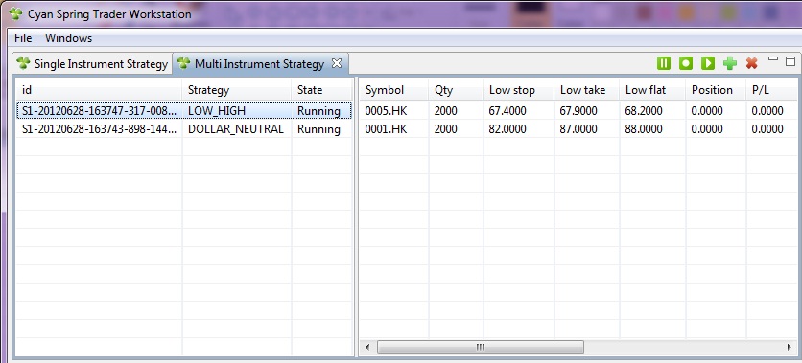The width and height of the screenshot is (802, 363).
Task: Select the 0005.HK instrument row
Action: coord(578,111)
